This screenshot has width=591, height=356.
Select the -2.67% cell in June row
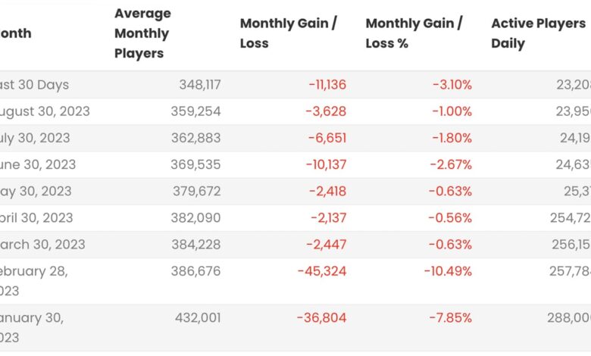click(x=452, y=164)
